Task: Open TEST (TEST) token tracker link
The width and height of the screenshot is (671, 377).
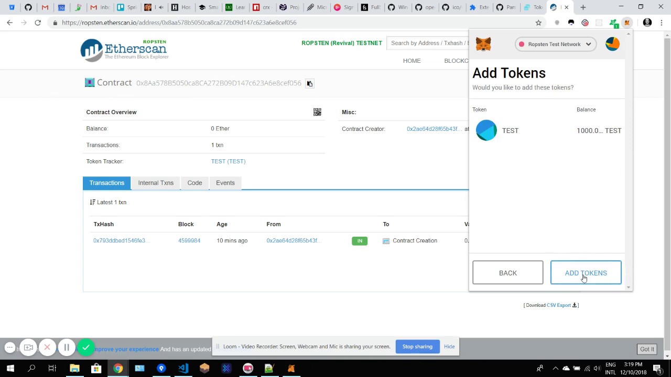Action: tap(228, 161)
